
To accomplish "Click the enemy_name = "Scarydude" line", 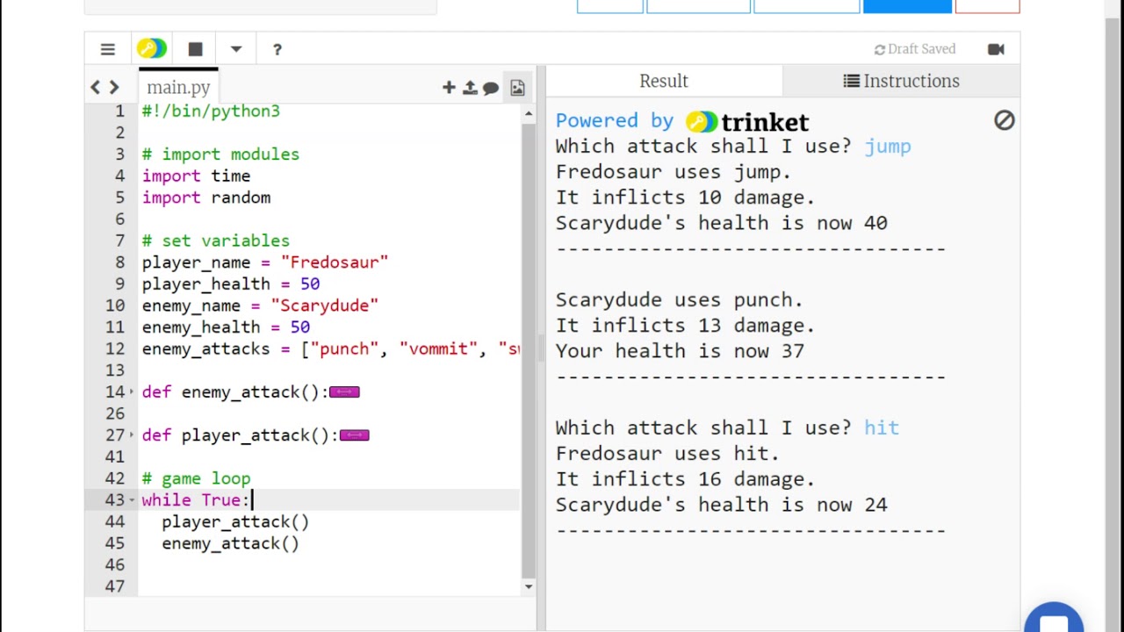I will 260,305.
